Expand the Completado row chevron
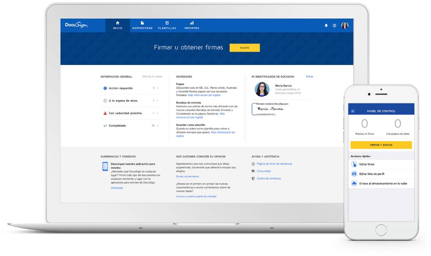 157,125
